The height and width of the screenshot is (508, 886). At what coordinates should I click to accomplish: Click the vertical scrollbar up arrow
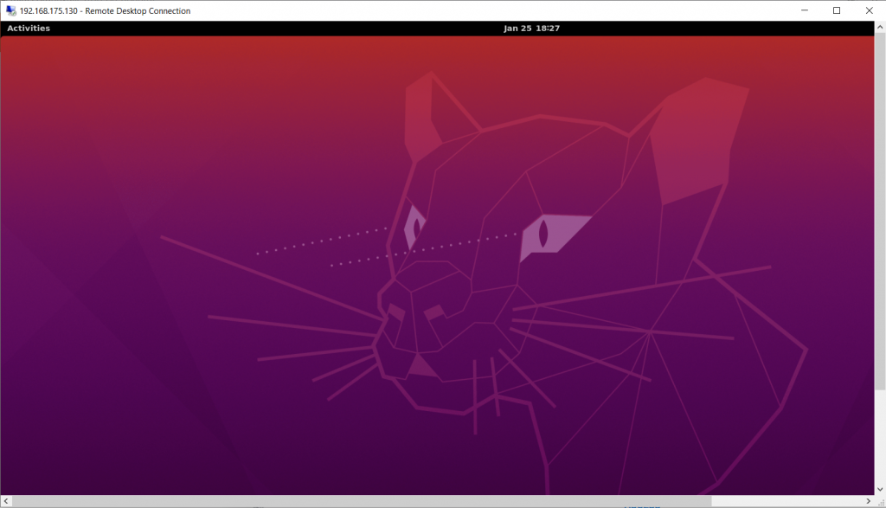[x=880, y=27]
